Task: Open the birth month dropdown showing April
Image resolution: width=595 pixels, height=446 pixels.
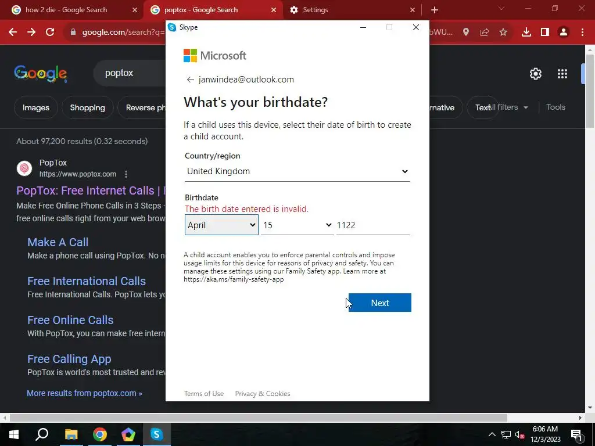Action: pos(221,225)
